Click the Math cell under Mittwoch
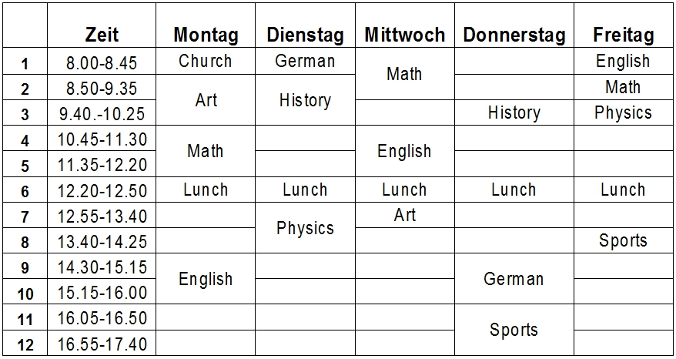676x359 pixels. pyautogui.click(x=405, y=74)
